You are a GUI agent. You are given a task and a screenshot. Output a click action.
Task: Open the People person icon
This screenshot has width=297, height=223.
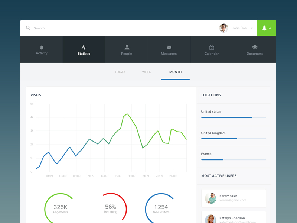[x=127, y=47]
